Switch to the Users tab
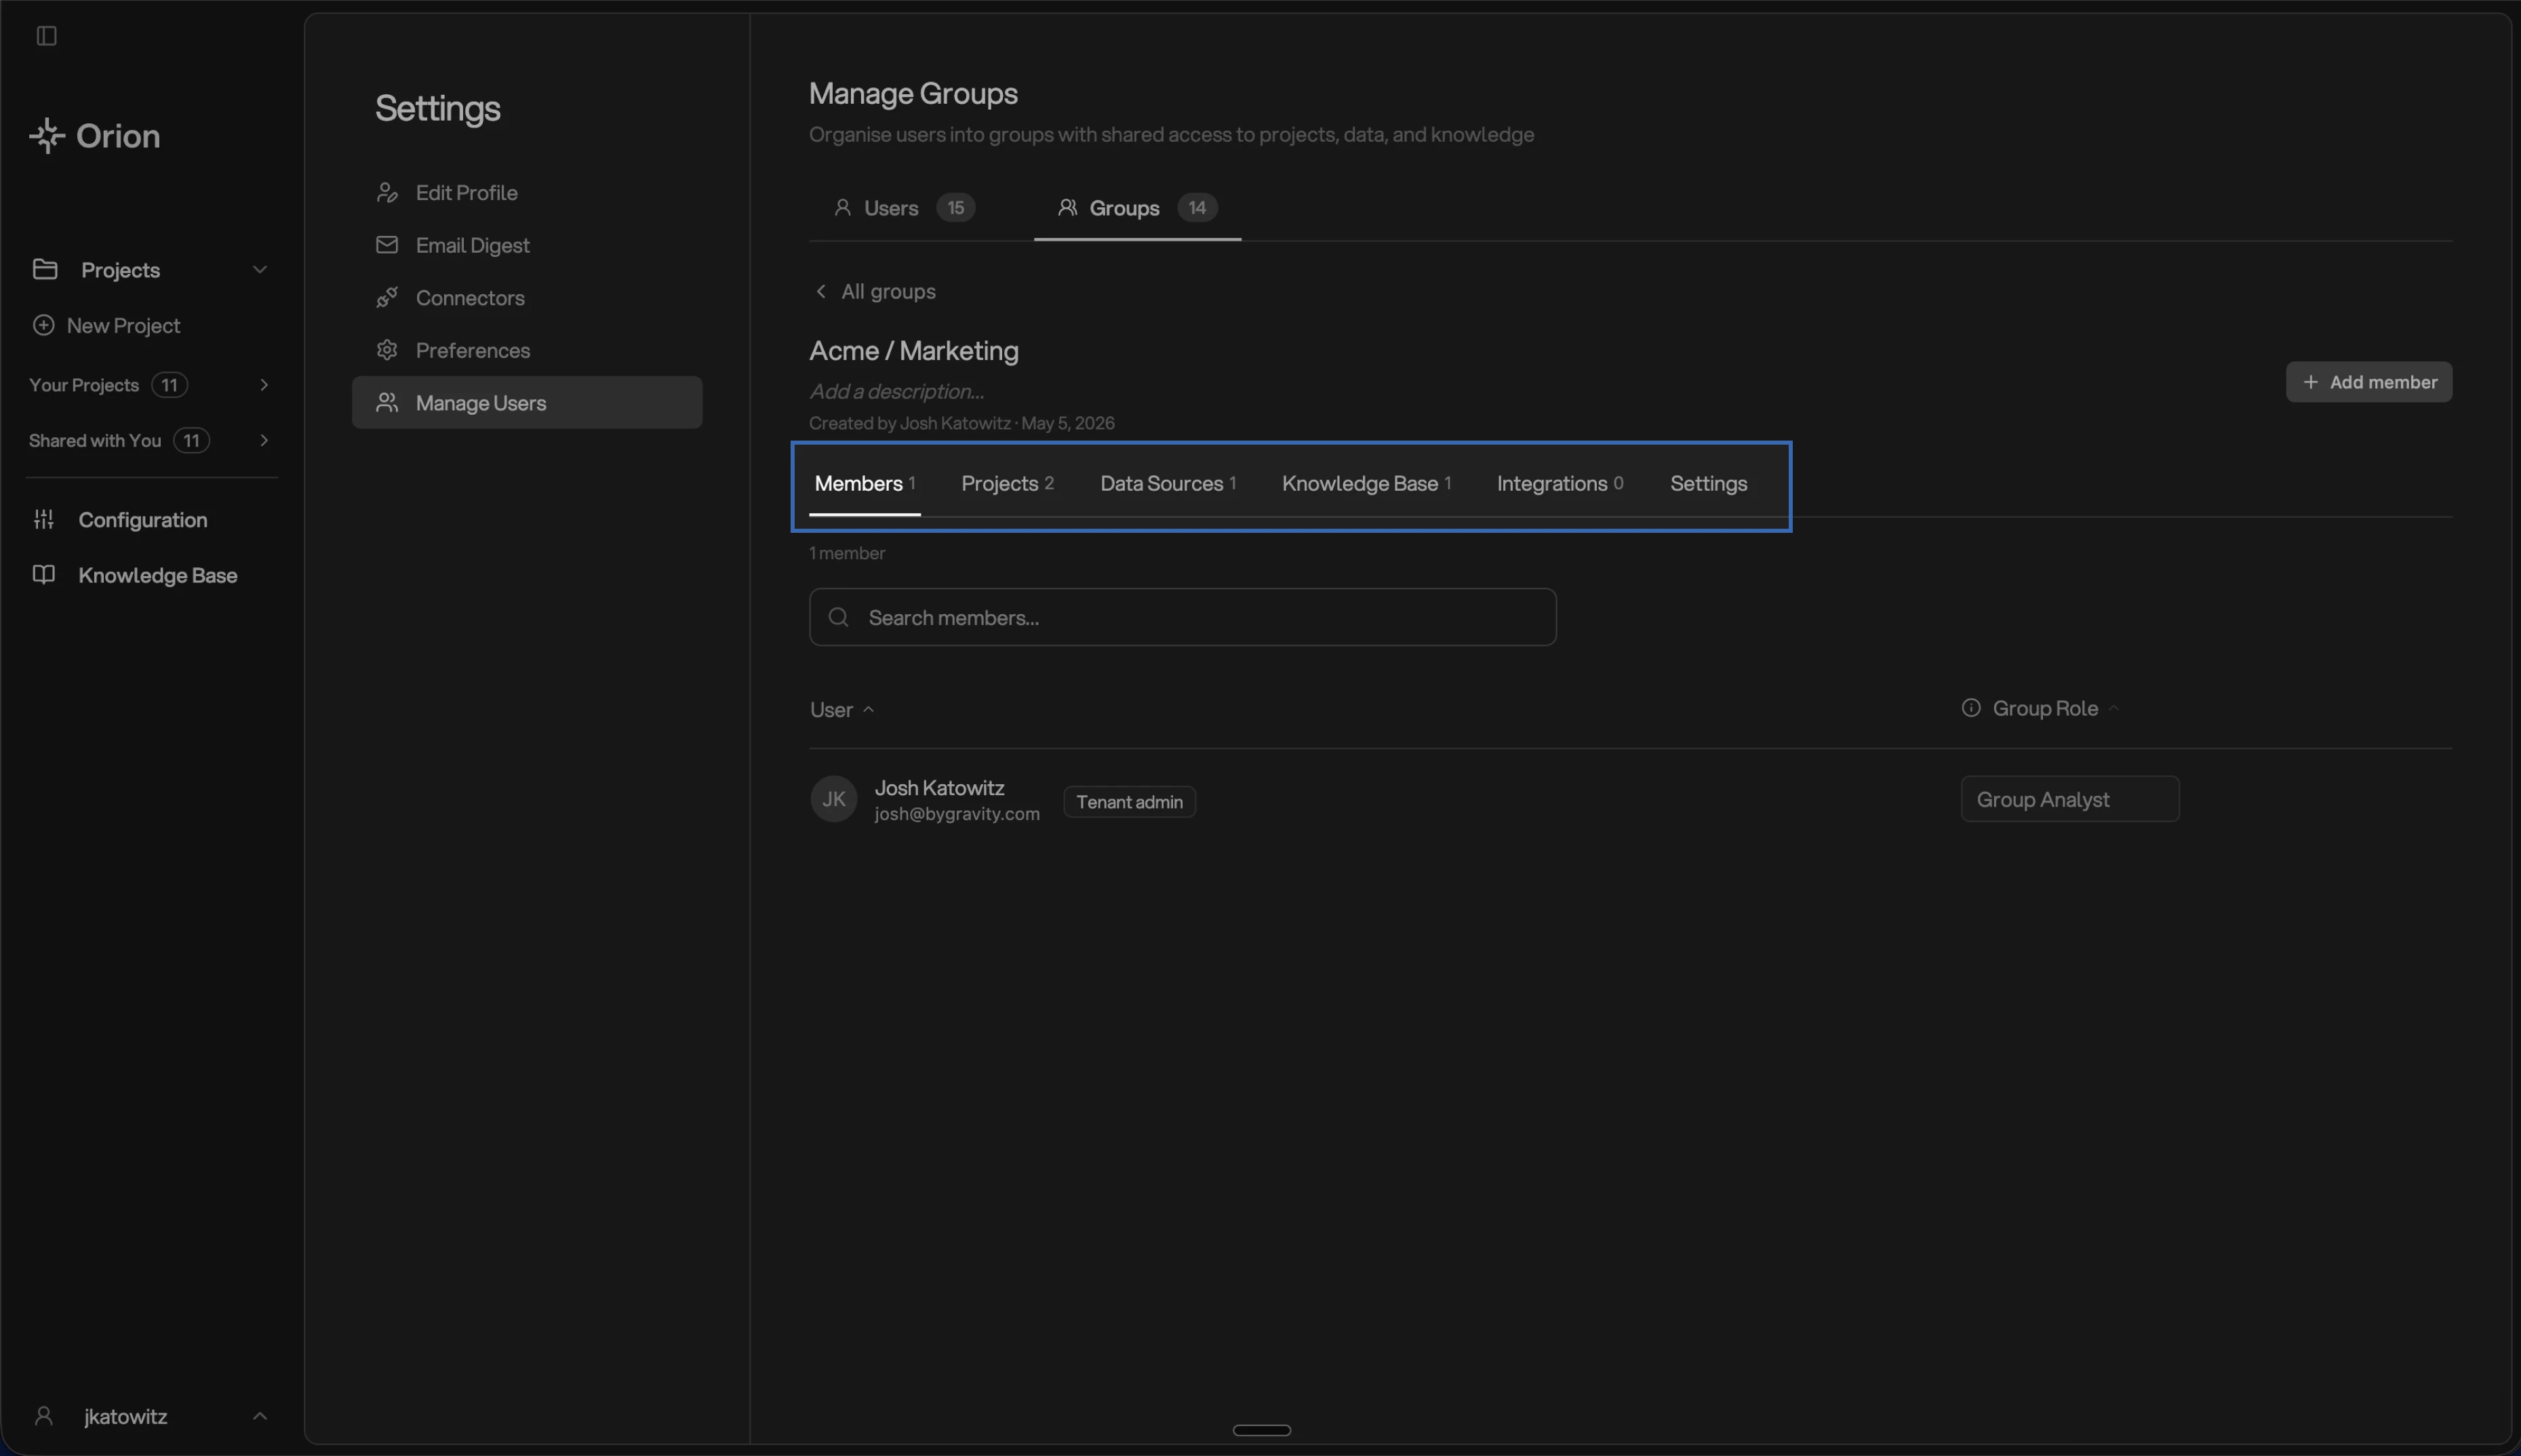 (904, 208)
